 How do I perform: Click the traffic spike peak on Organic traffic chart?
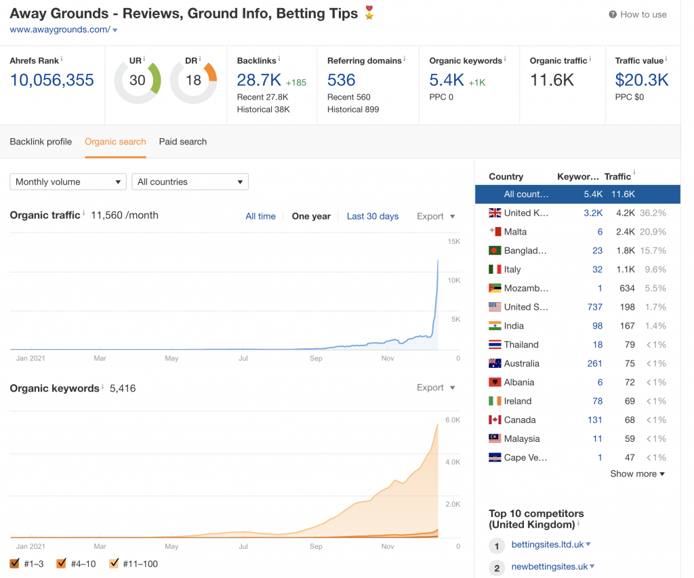(438, 261)
